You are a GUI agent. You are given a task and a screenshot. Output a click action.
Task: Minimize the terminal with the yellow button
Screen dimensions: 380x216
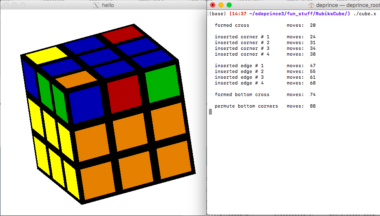pyautogui.click(x=221, y=5)
